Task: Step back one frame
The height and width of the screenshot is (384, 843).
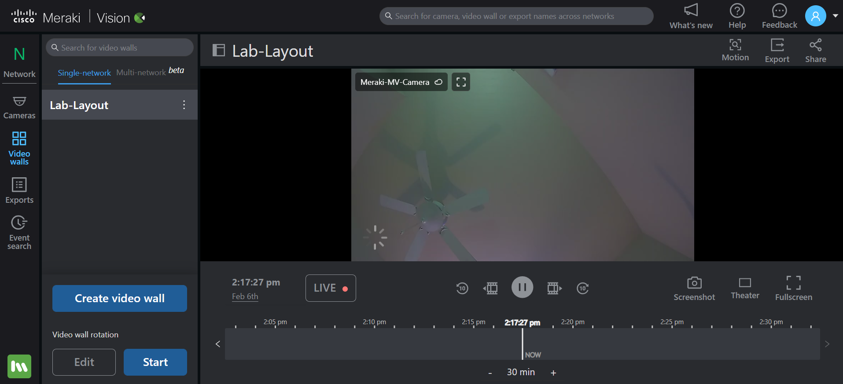Action: (x=490, y=288)
